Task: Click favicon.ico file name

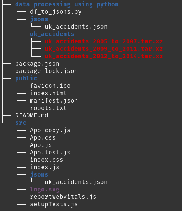Action: coord(50,86)
